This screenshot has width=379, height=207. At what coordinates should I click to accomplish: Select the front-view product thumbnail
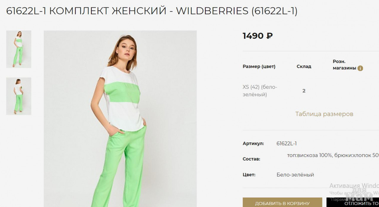coord(19,49)
